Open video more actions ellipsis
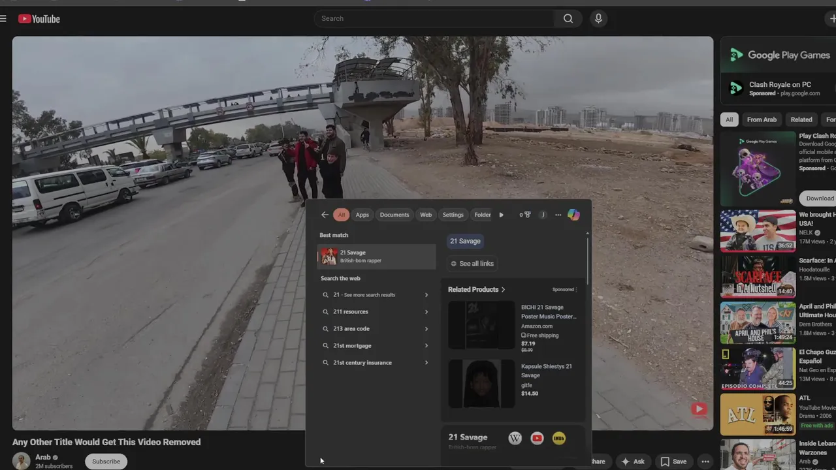The image size is (836, 470). click(705, 462)
